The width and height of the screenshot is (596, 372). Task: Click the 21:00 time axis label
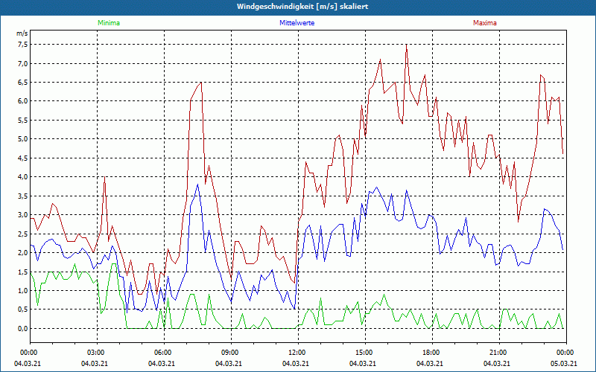pos(499,353)
